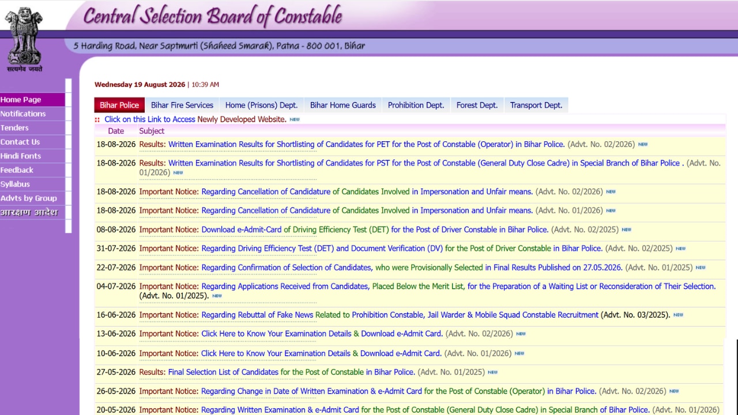Open the Home Page sidebar item

pyautogui.click(x=32, y=100)
